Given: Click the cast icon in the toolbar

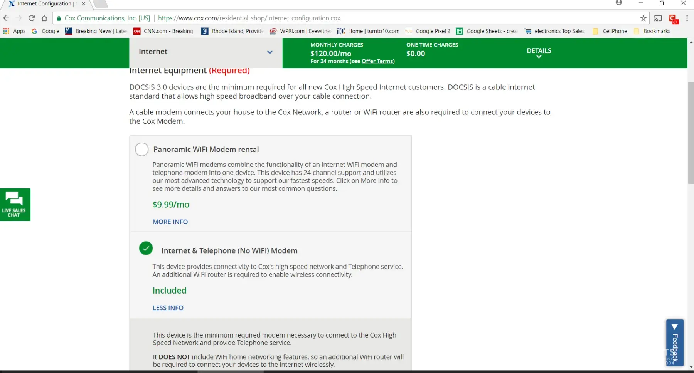Looking at the screenshot, I should 658,18.
